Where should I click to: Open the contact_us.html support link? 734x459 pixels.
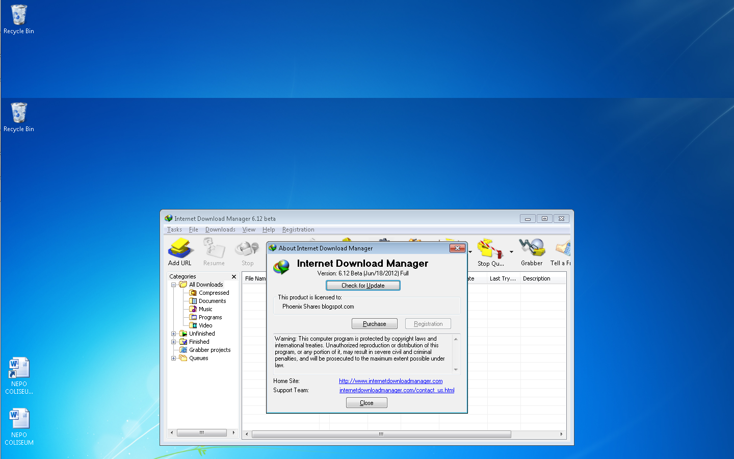pyautogui.click(x=397, y=390)
